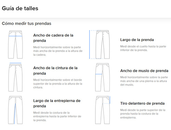Click the thigh width pants diagram
Image resolution: width=171 pixels, height=130 pixels.
[103, 77]
